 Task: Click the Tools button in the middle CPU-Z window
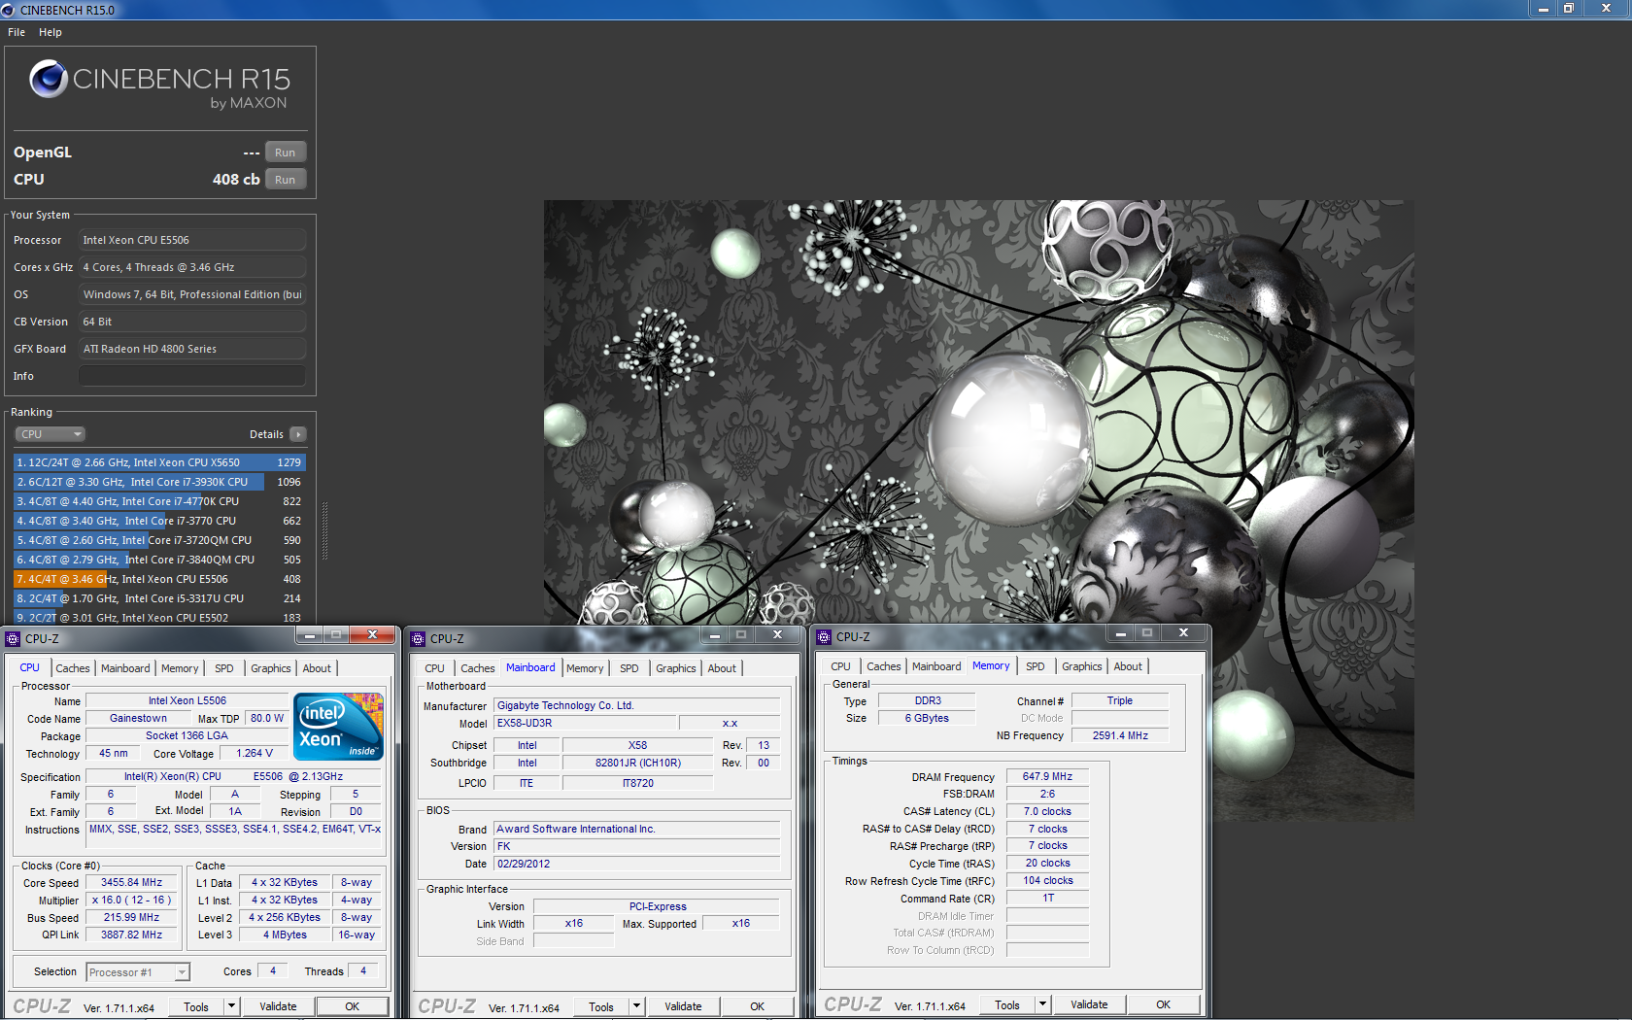pos(601,1006)
